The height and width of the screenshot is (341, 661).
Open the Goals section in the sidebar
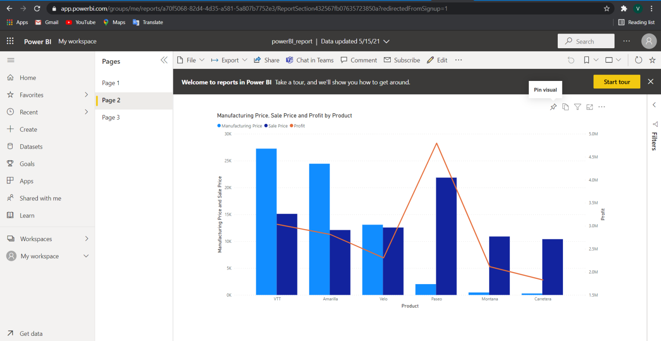tap(27, 164)
